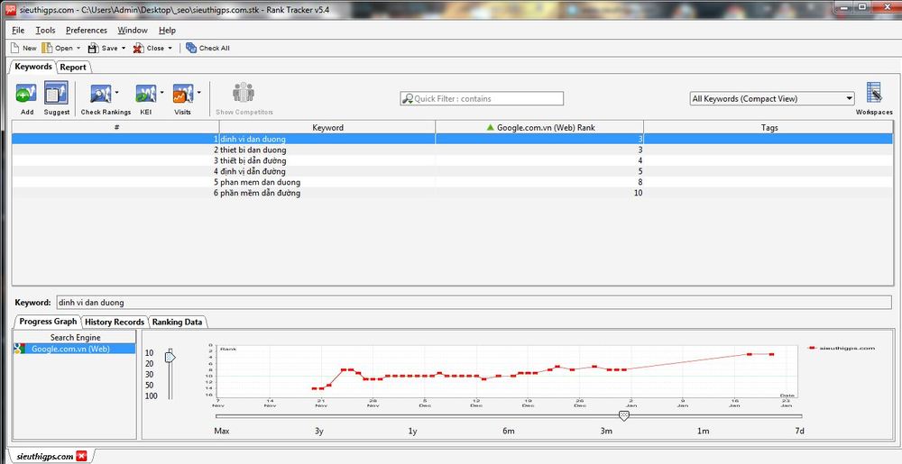Click the vertical rank scale slider handle
902x464 pixels.
[170, 357]
